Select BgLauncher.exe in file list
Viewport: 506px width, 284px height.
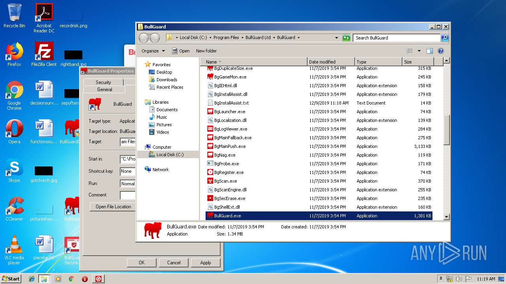click(229, 112)
